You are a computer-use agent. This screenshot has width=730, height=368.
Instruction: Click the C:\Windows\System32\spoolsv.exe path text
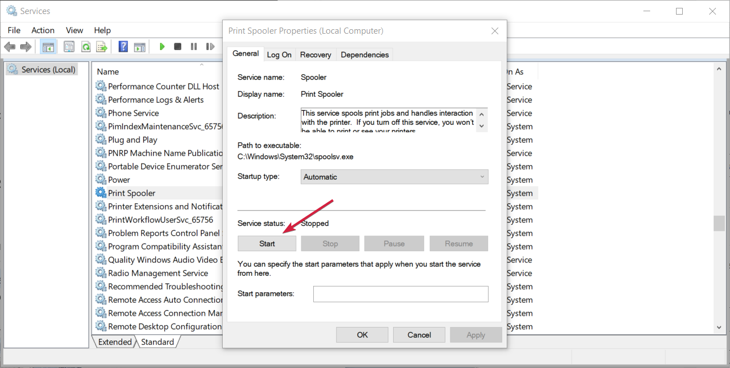coord(296,157)
